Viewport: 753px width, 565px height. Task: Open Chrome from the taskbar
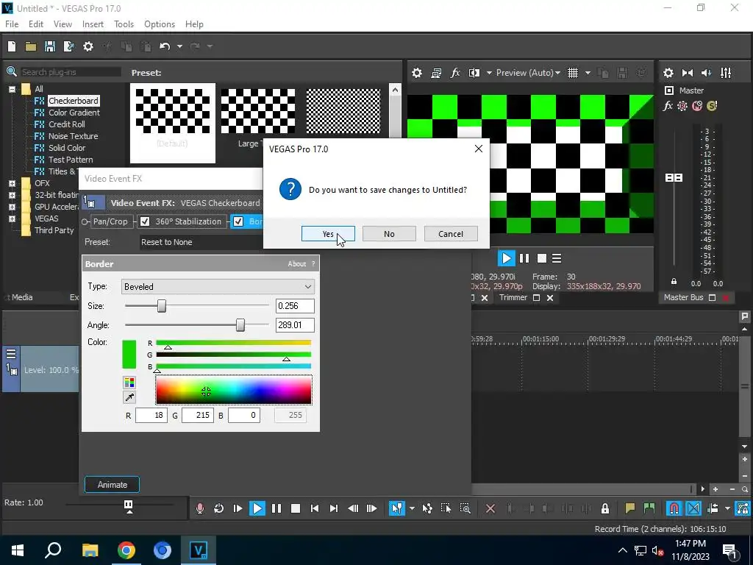(126, 550)
